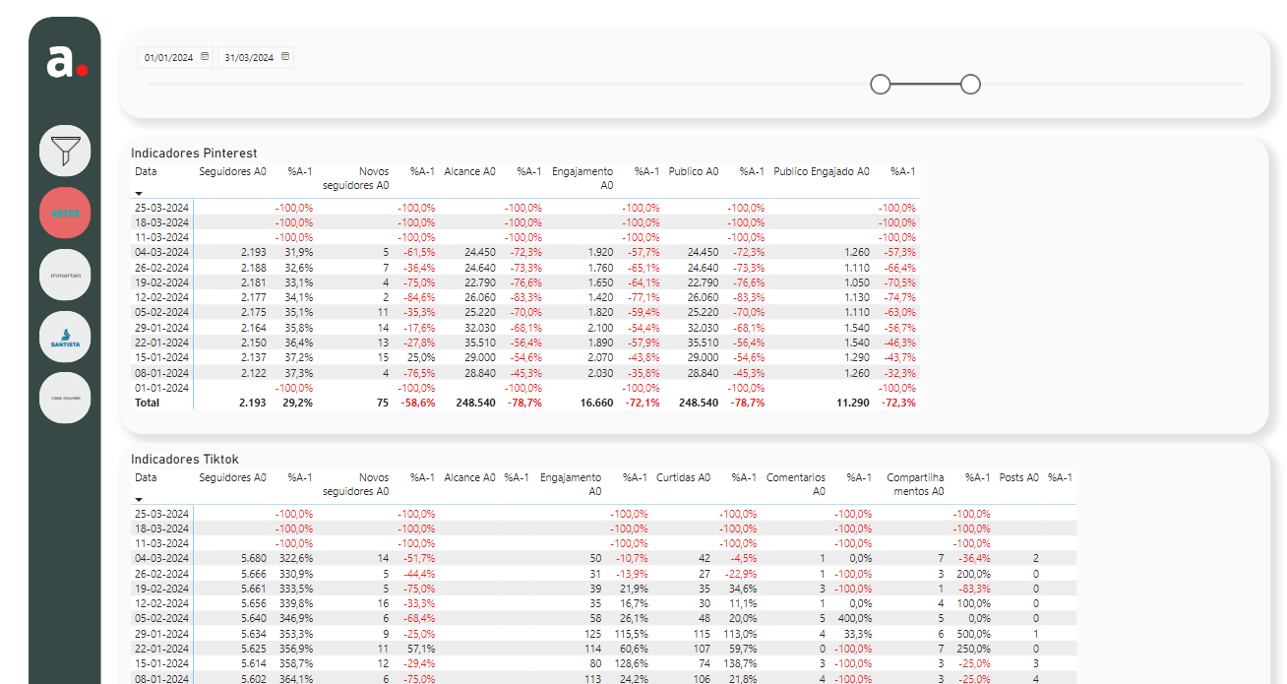Sort Pinterest table by Novos seguidores A0
The image size is (1287, 684).
pos(355,178)
